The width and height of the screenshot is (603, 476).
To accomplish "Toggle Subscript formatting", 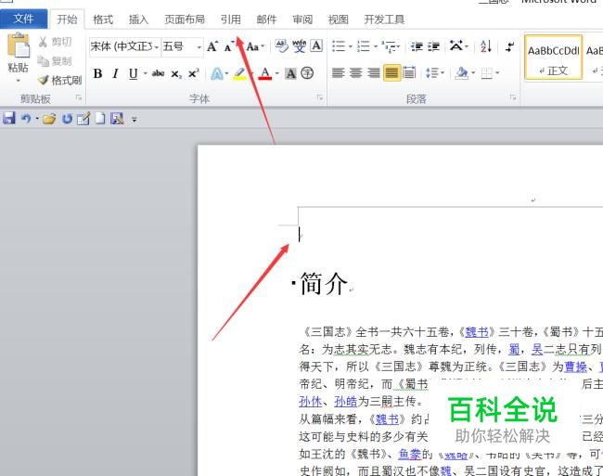I will [x=176, y=73].
